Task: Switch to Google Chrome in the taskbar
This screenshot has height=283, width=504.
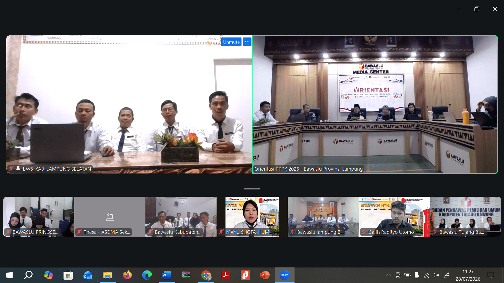Action: pos(206,275)
